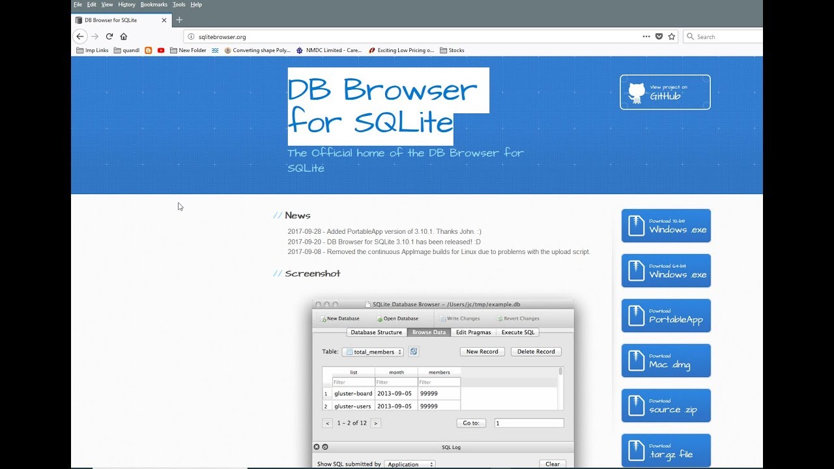The image size is (834, 469).
Task: Open quandl bookmarks folder
Action: [x=126, y=50]
